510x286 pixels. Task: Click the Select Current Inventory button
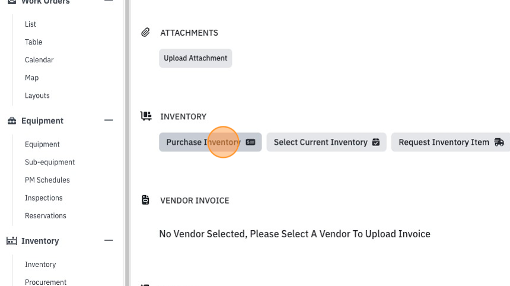click(x=327, y=142)
